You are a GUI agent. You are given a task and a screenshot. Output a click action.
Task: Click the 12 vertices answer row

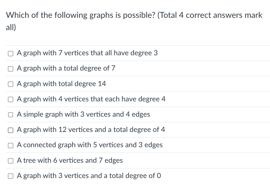pos(91,130)
